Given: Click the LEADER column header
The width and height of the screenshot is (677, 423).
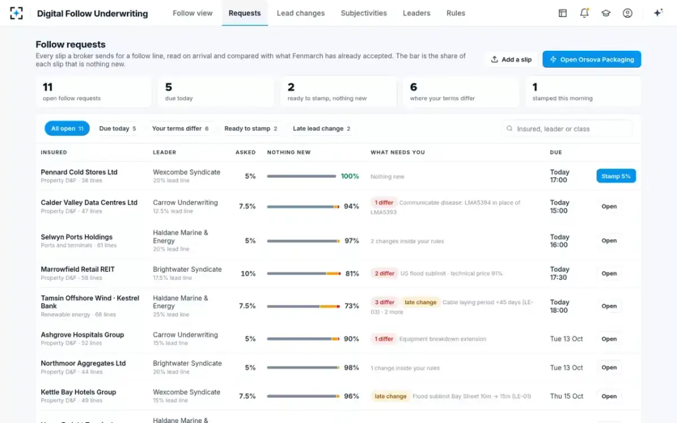Looking at the screenshot, I should 164,152.
